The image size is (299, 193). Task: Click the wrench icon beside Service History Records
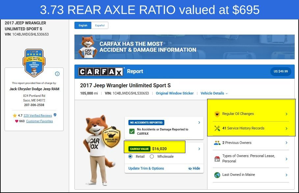click(x=217, y=128)
